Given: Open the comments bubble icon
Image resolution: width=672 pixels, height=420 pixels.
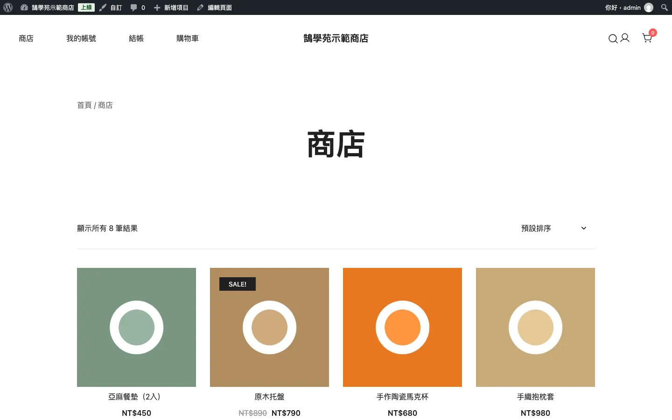Looking at the screenshot, I should pos(134,7).
